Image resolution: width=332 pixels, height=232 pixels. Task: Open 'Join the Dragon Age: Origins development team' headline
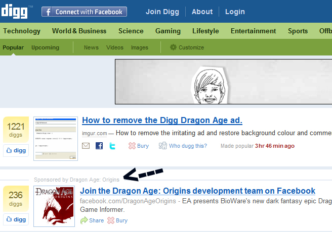click(197, 191)
